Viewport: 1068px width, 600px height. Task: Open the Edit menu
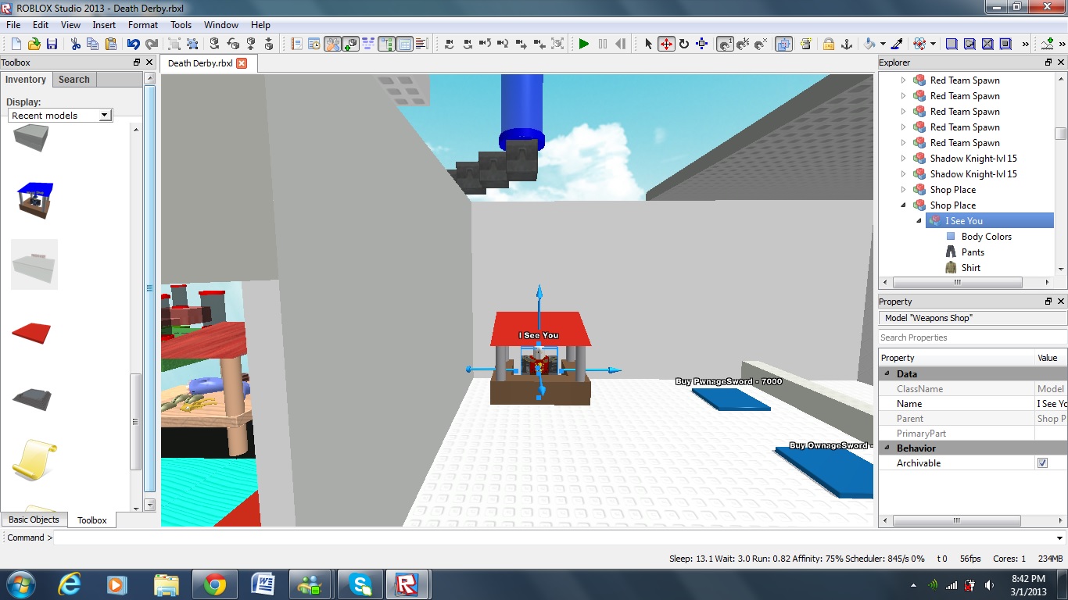click(41, 25)
